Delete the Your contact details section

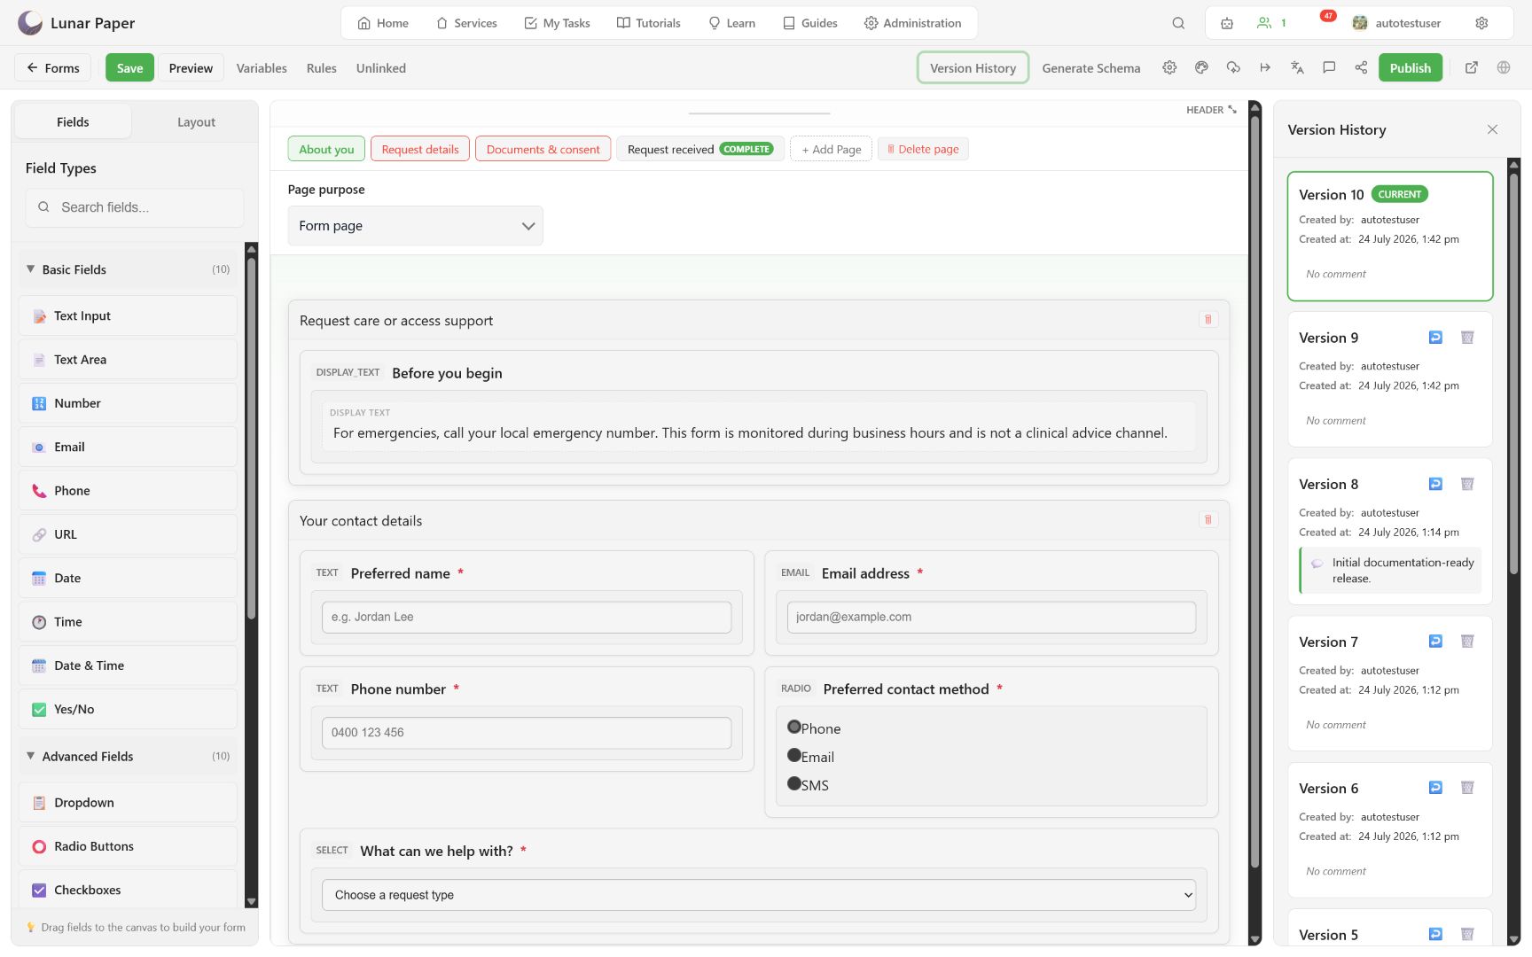click(x=1208, y=519)
